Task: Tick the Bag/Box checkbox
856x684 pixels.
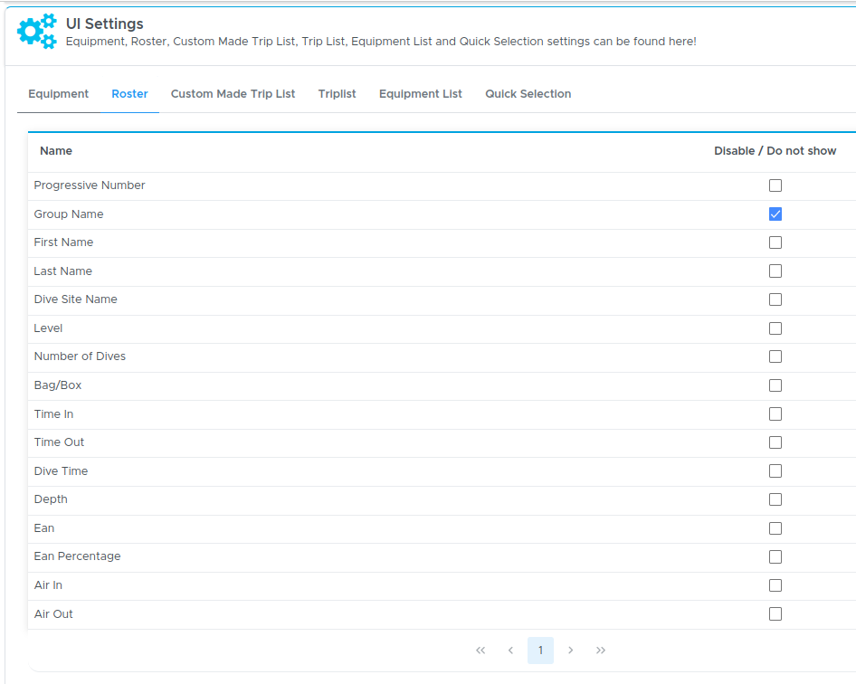Action: (775, 385)
